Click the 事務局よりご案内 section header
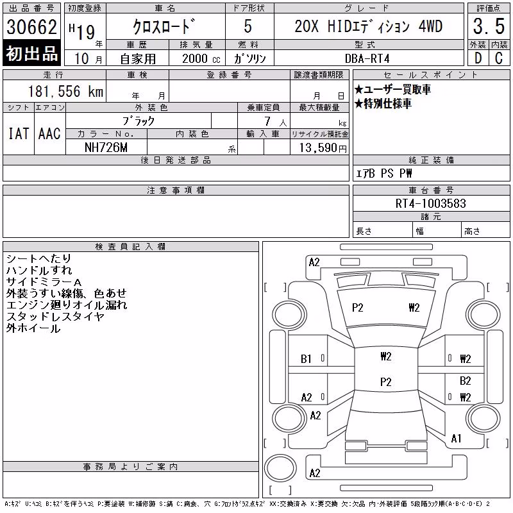The height and width of the screenshot is (513, 513). pyautogui.click(x=131, y=467)
